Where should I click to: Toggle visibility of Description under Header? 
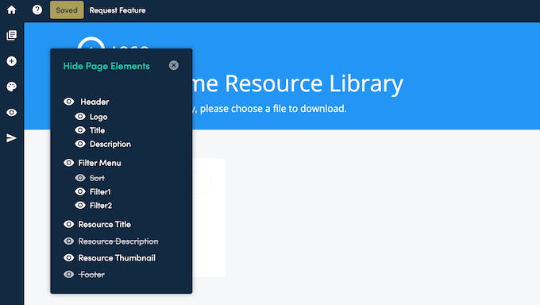pos(80,144)
